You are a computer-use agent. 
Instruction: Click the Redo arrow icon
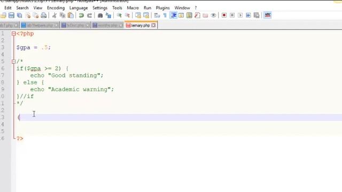click(x=89, y=15)
